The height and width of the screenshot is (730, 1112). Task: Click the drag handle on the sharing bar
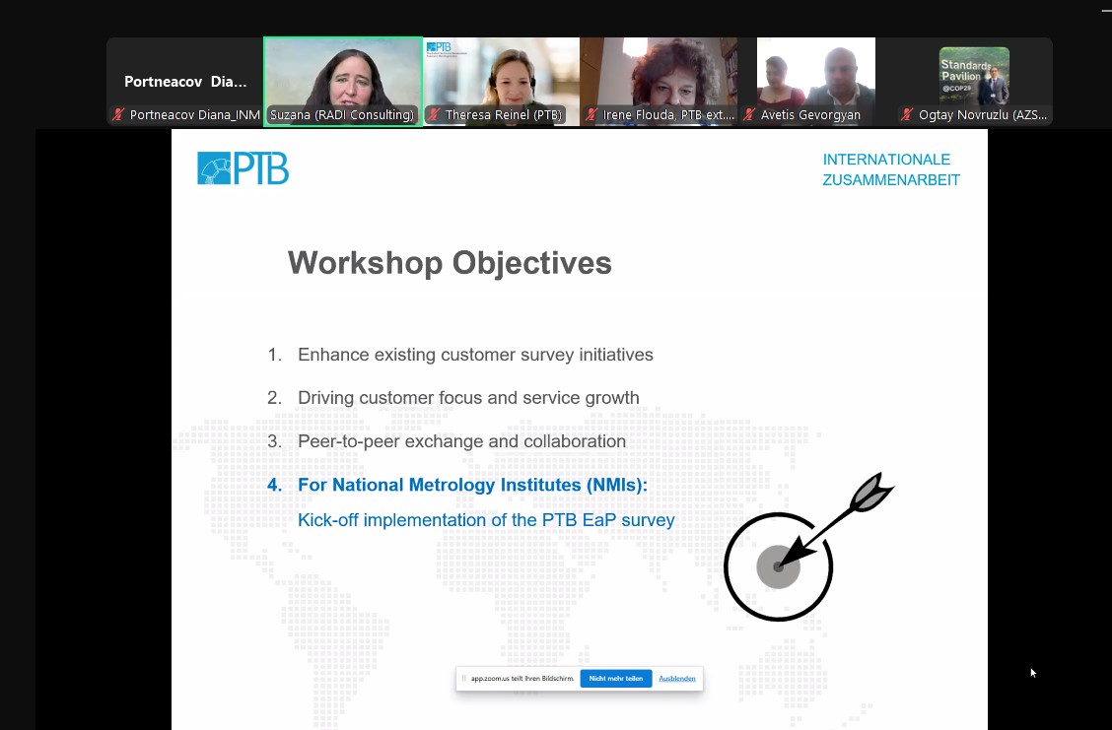(x=464, y=678)
